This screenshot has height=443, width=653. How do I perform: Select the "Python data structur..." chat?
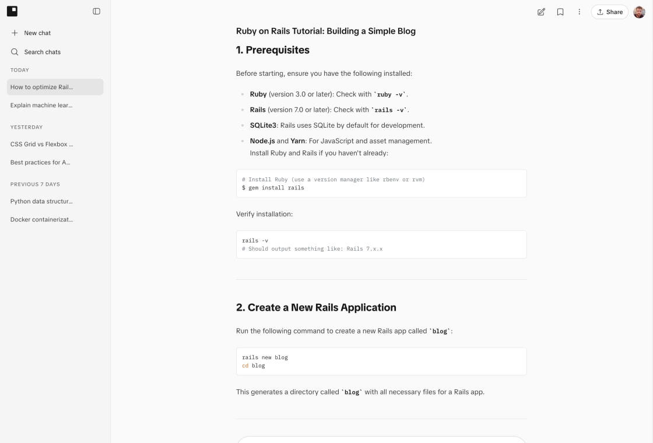pyautogui.click(x=55, y=201)
